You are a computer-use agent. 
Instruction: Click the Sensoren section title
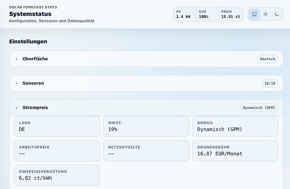tap(33, 83)
